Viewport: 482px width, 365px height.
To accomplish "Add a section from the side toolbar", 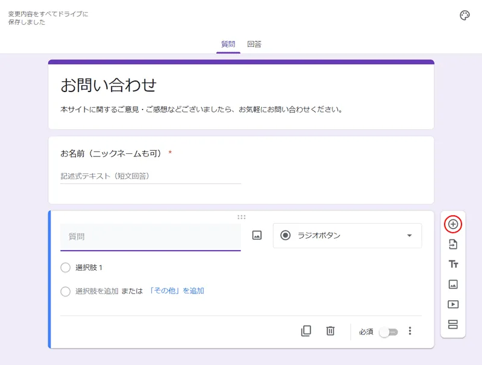I will (453, 324).
